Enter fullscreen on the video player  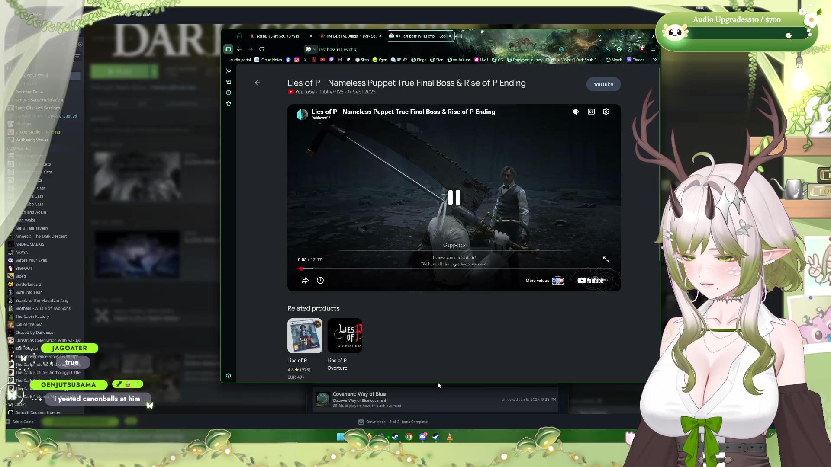click(606, 259)
